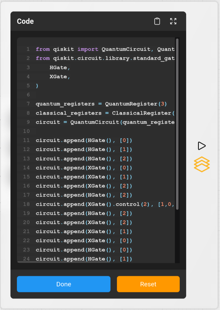The height and width of the screenshot is (310, 220).
Task: Click the XGate append on line 14
Action: [x=83, y=168]
